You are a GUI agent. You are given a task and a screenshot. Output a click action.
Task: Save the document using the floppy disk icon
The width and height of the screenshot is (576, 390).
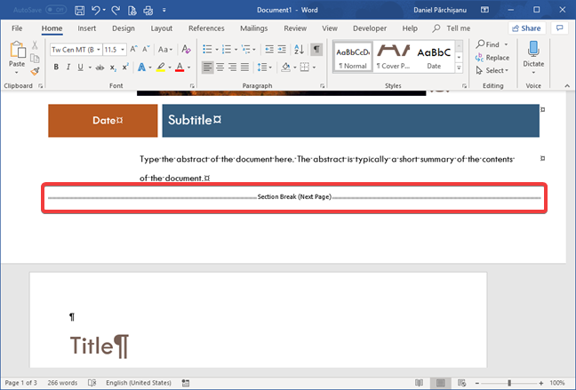point(80,10)
